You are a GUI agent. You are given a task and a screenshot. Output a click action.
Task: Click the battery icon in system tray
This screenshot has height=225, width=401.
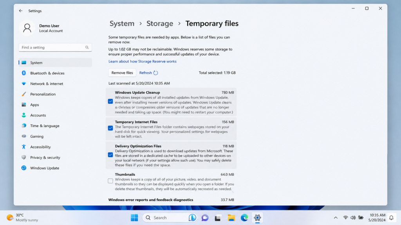[361, 218]
